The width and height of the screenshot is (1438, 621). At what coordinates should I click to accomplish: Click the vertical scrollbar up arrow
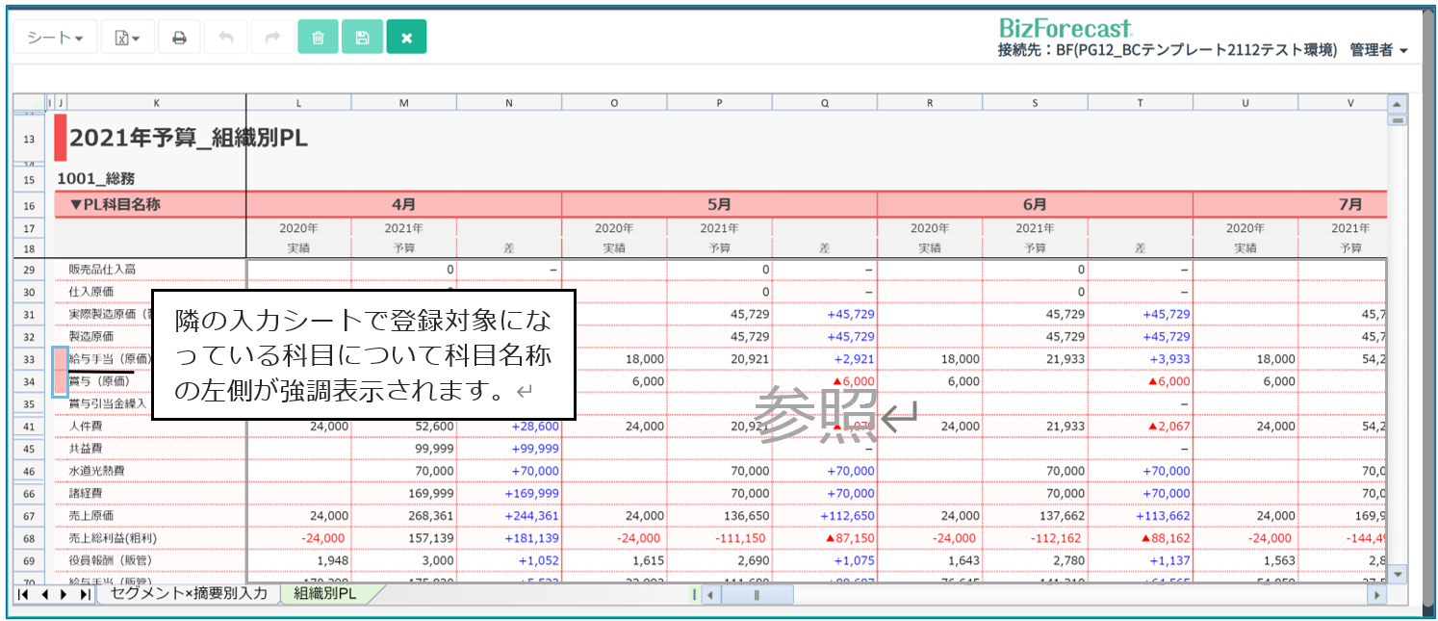[1398, 103]
